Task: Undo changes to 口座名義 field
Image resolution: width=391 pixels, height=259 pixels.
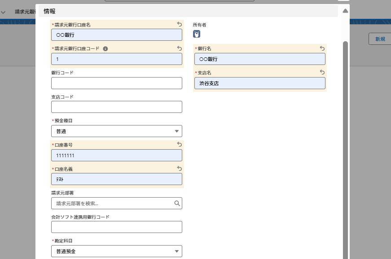Action: click(180, 168)
